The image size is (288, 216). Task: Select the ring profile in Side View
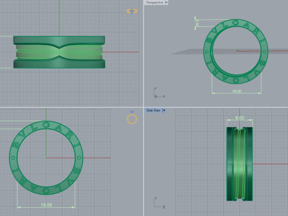(239, 164)
